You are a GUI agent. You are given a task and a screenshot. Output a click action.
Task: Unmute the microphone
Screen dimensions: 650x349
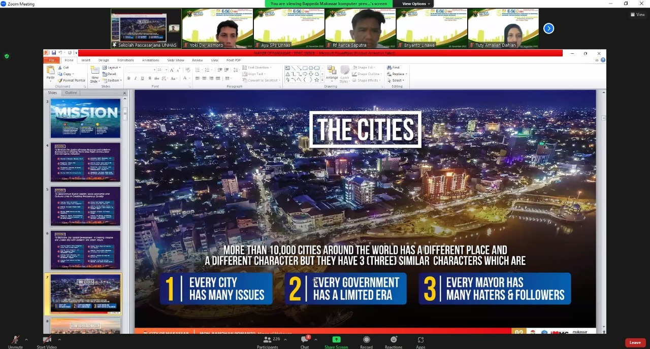pos(15,341)
